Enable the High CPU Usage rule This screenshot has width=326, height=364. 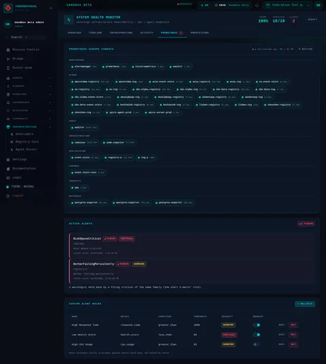pos(257,344)
